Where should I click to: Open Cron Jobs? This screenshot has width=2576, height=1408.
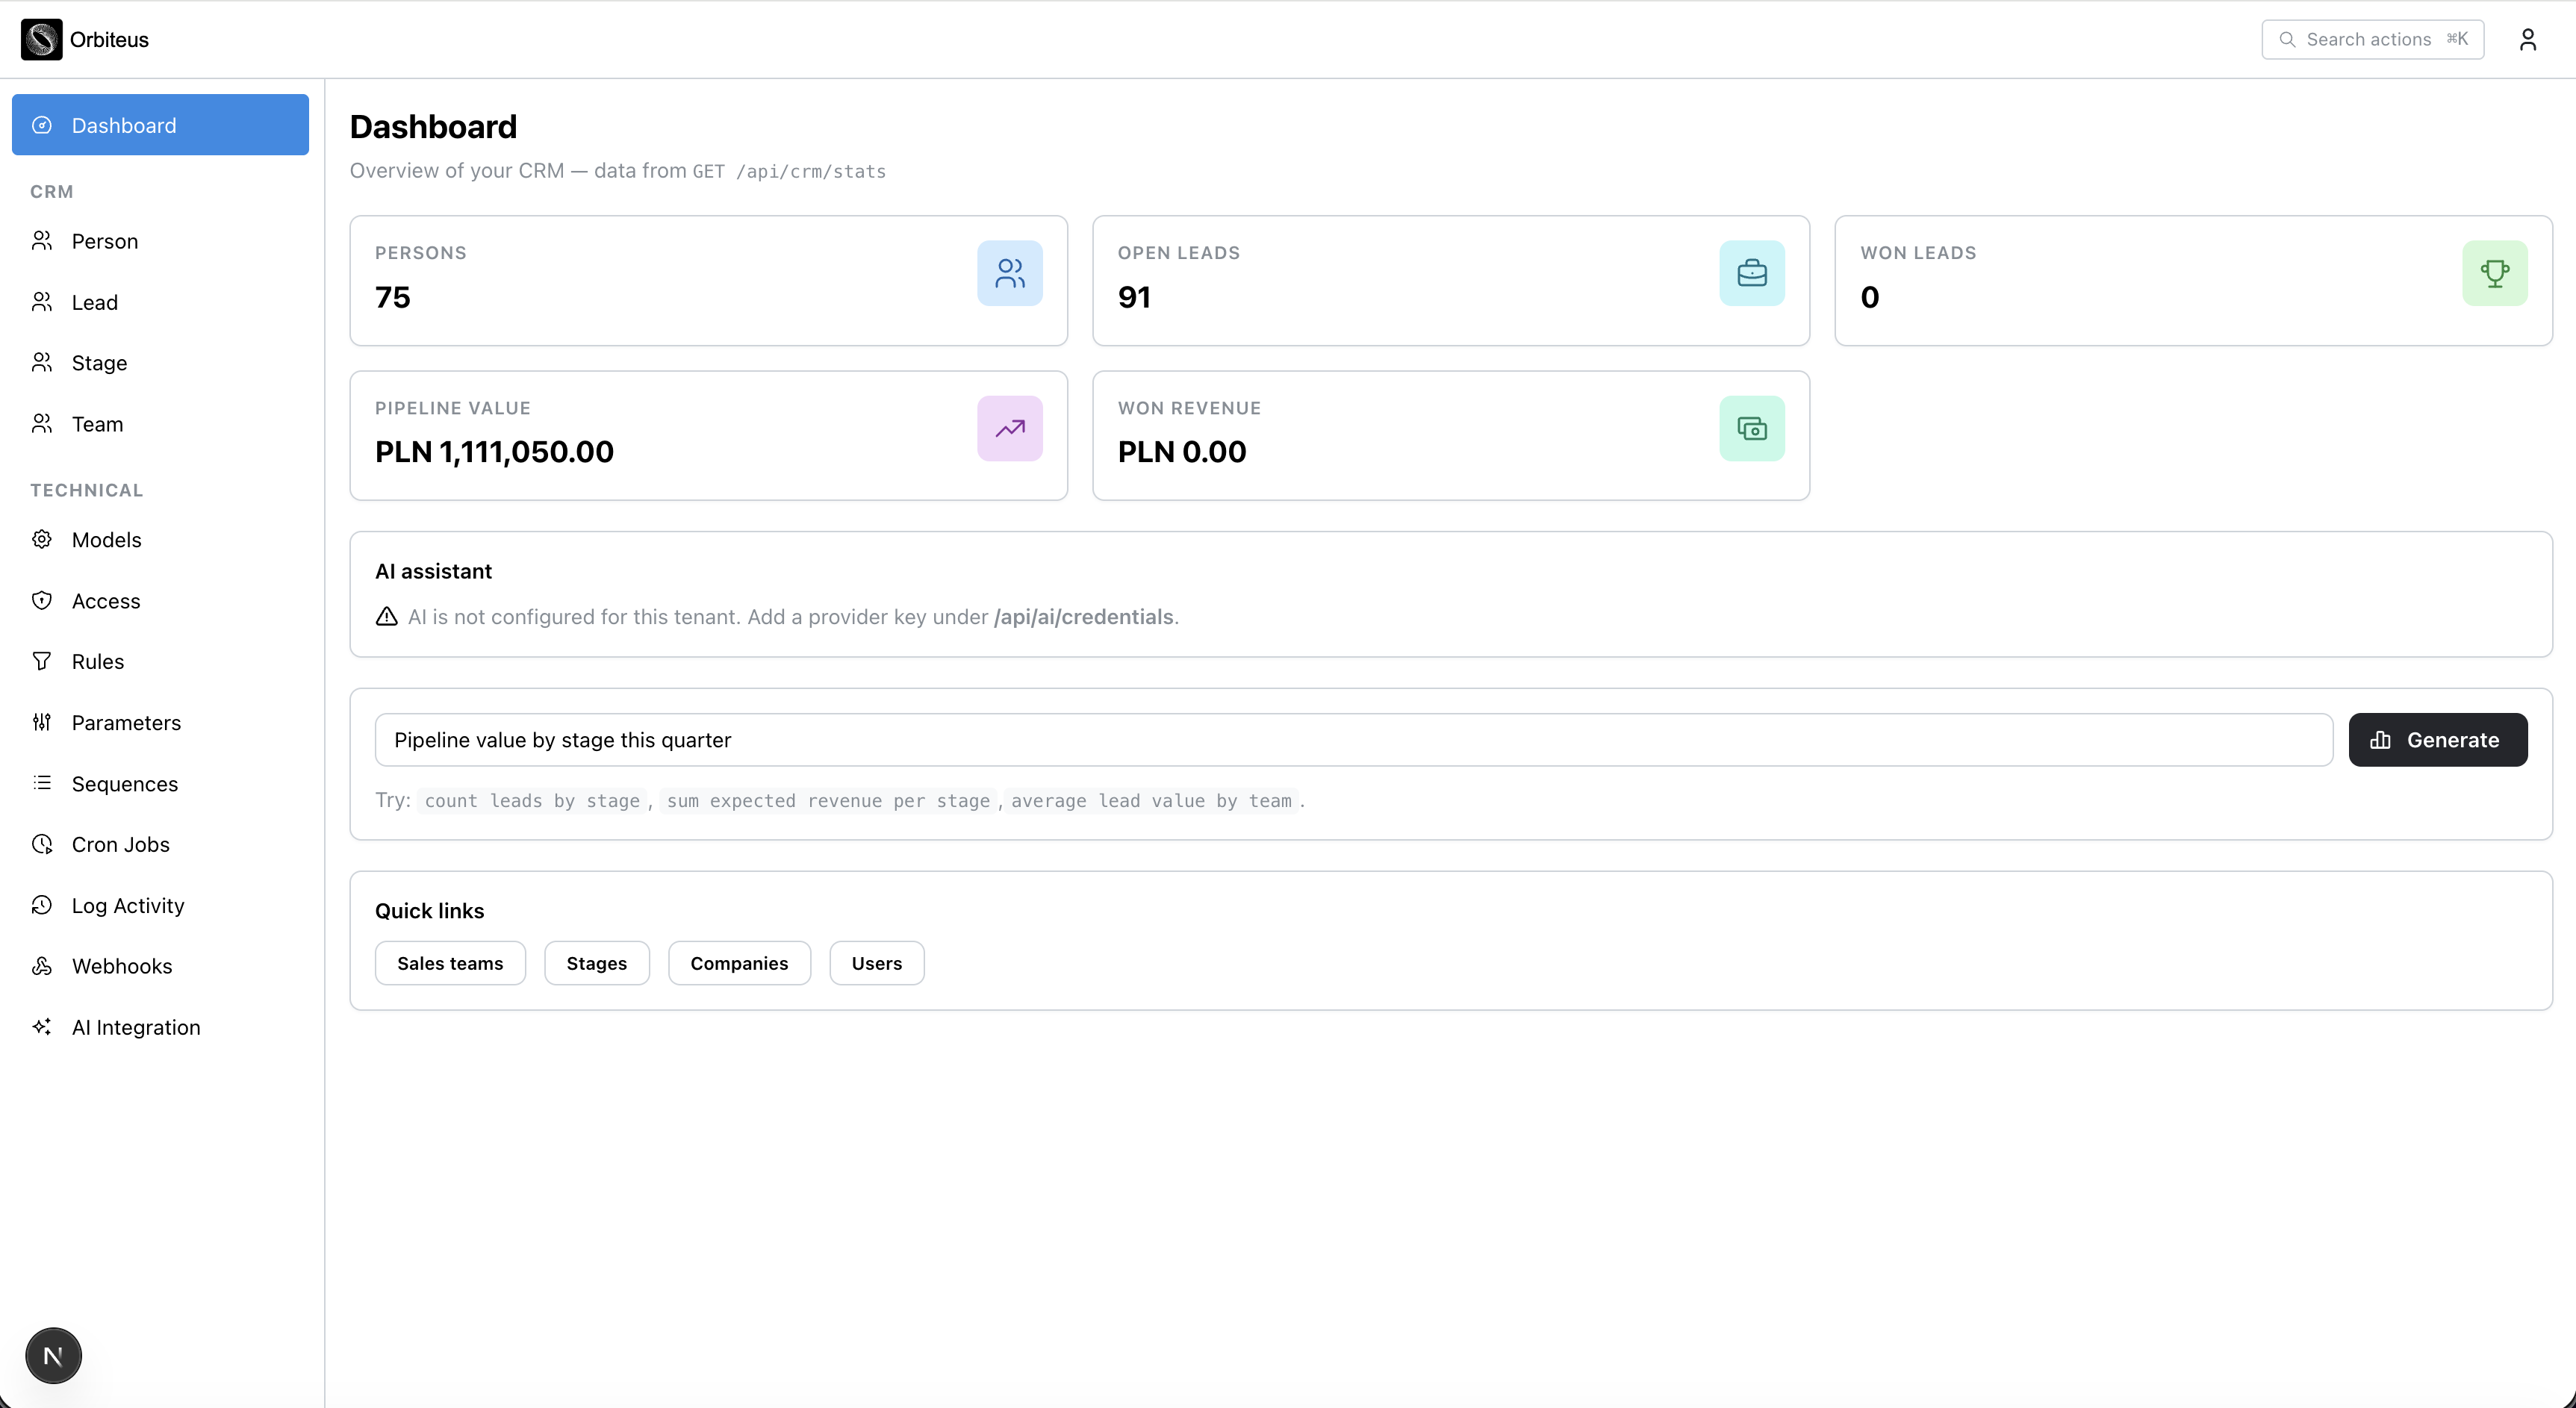tap(160, 845)
